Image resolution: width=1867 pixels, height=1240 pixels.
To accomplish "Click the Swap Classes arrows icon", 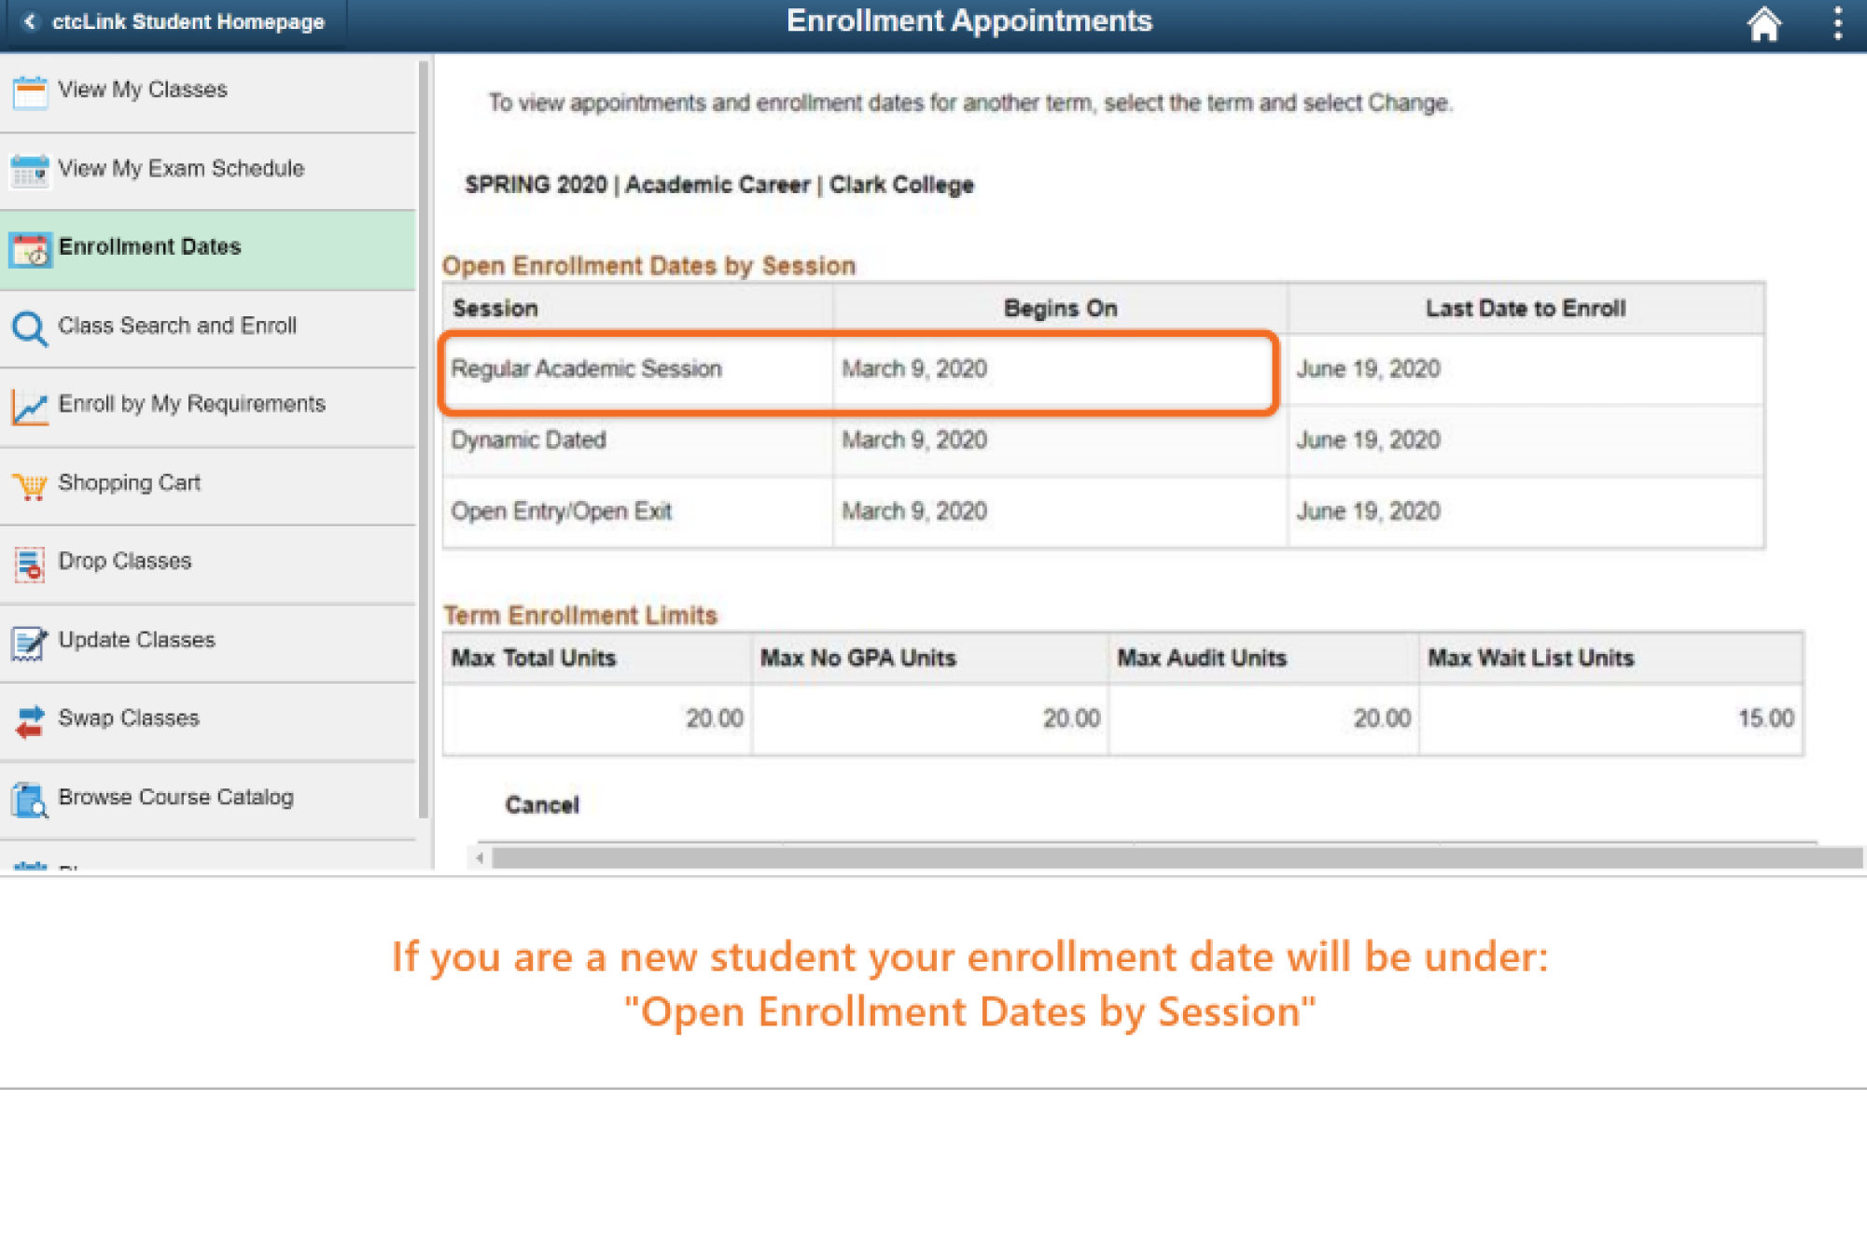I will [x=29, y=720].
